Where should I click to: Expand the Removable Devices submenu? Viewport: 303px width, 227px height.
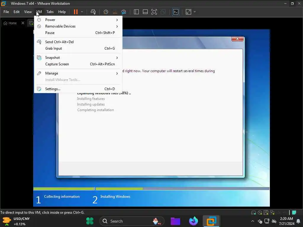pos(78,26)
